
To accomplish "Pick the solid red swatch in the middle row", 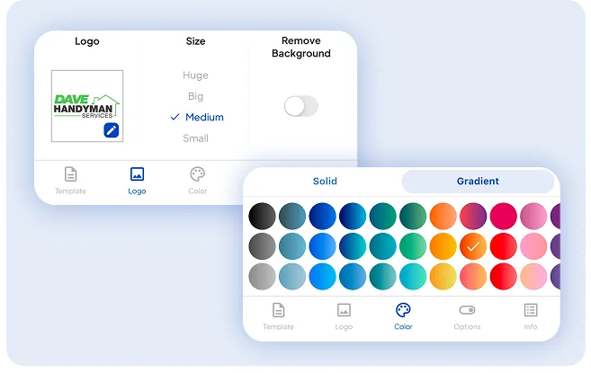I will coord(503,246).
